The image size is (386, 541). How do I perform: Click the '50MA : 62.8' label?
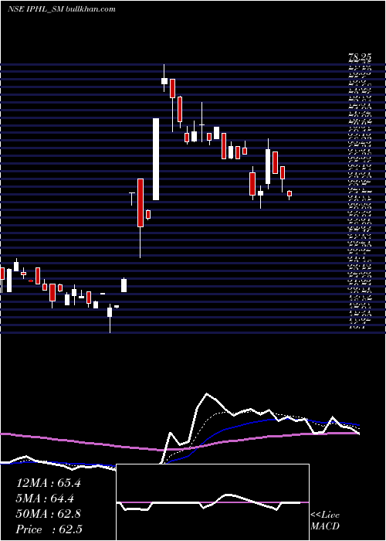click(49, 514)
